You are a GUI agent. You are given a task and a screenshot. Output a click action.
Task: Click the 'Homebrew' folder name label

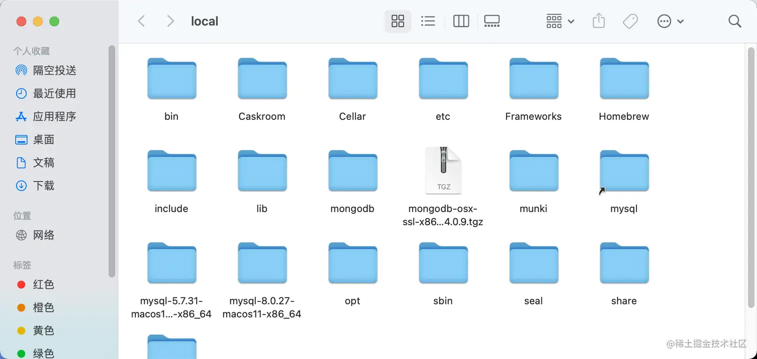(624, 116)
